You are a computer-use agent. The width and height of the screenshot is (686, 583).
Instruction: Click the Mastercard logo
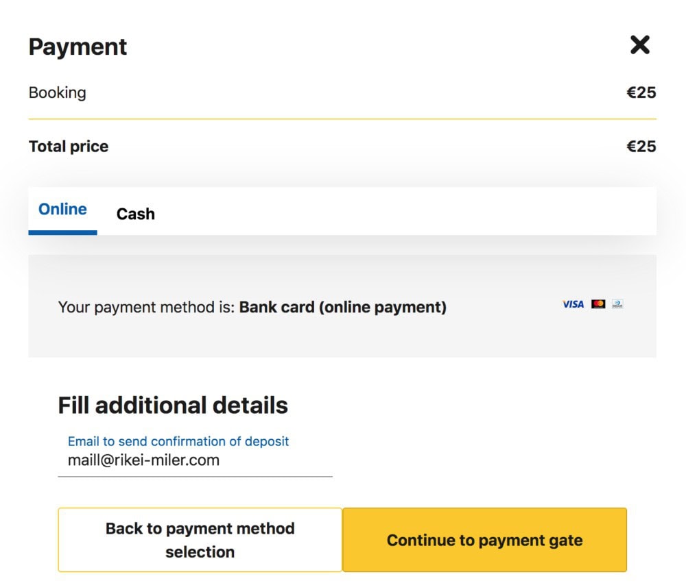598,303
